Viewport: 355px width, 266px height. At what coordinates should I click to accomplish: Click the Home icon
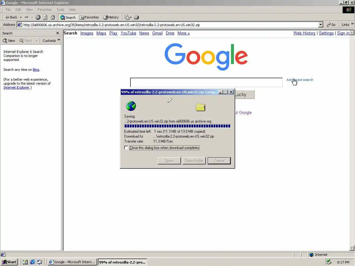click(52, 17)
